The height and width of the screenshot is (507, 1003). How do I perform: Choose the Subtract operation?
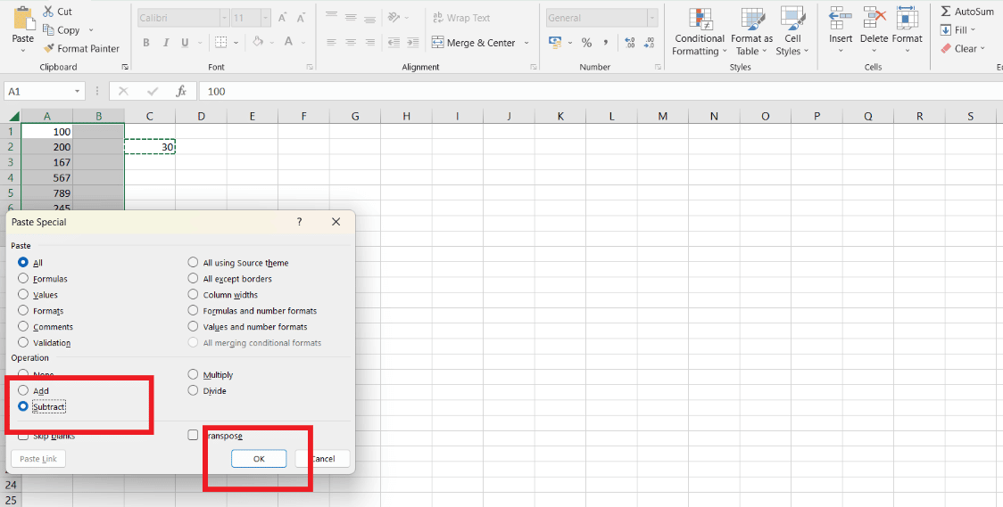tap(23, 406)
